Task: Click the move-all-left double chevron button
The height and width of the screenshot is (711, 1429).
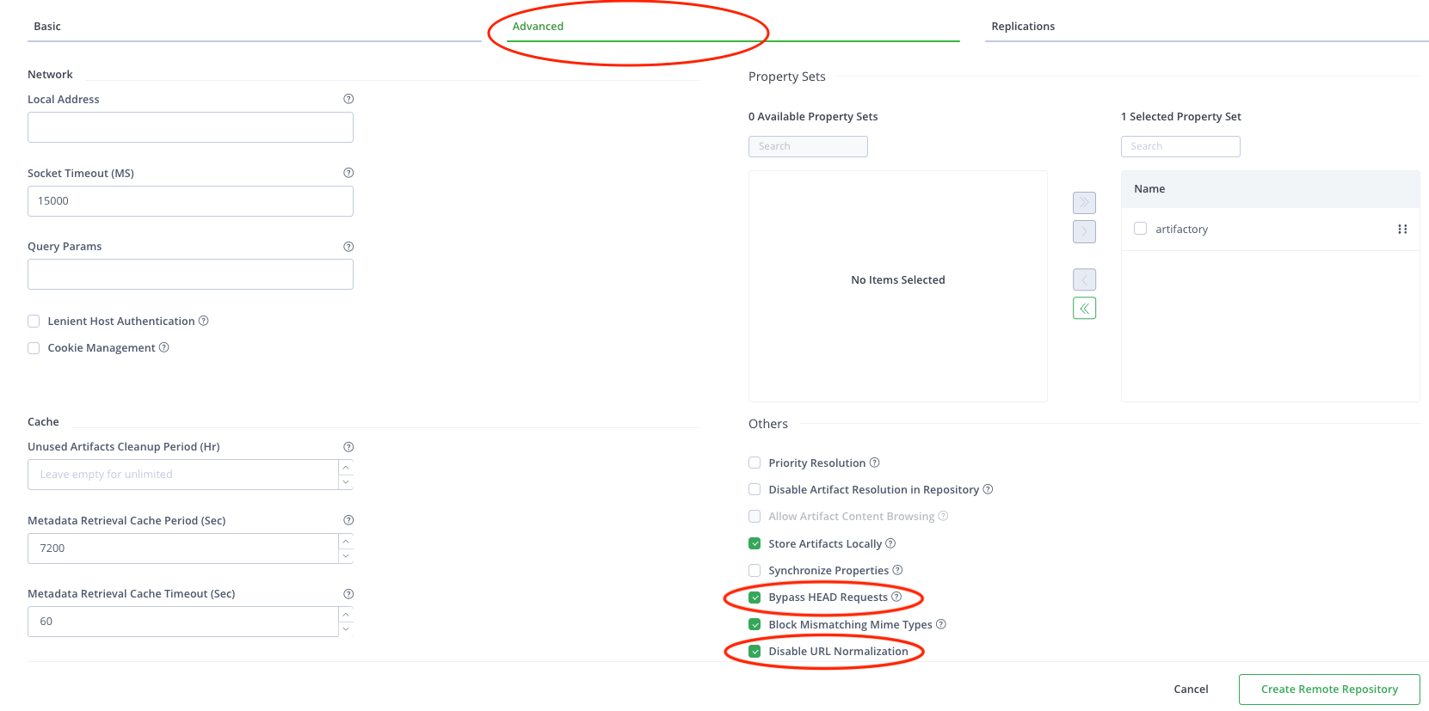Action: click(1084, 308)
